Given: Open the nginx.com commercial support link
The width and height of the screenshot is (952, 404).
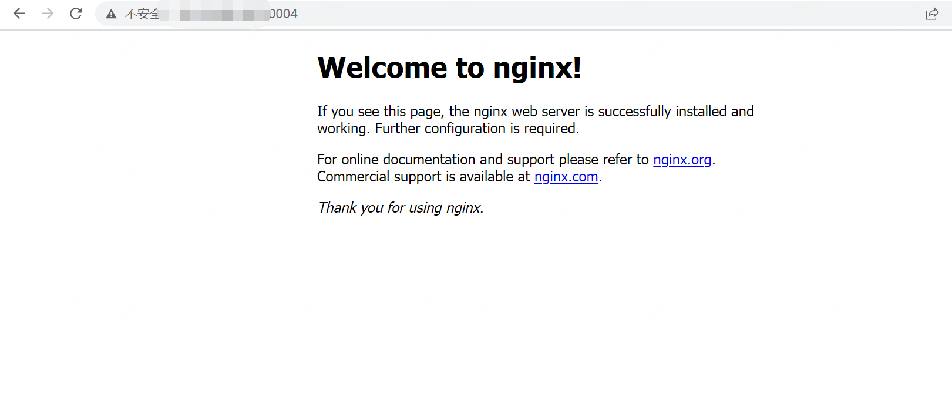Looking at the screenshot, I should click(x=566, y=177).
